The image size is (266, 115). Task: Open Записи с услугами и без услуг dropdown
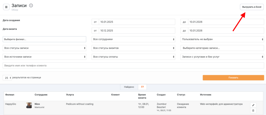[x=222, y=57]
